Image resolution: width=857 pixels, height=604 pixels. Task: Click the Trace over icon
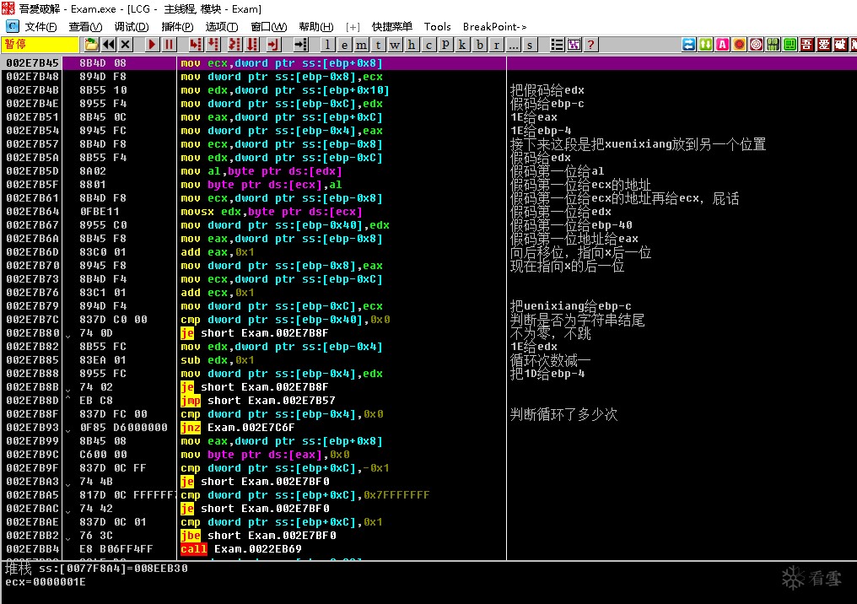point(252,45)
